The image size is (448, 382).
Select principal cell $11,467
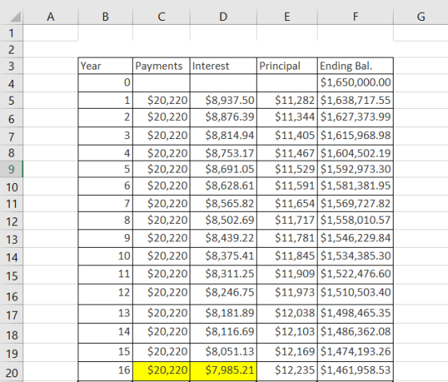tap(287, 153)
